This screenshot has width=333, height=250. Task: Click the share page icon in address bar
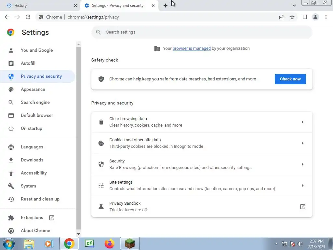coord(282,17)
